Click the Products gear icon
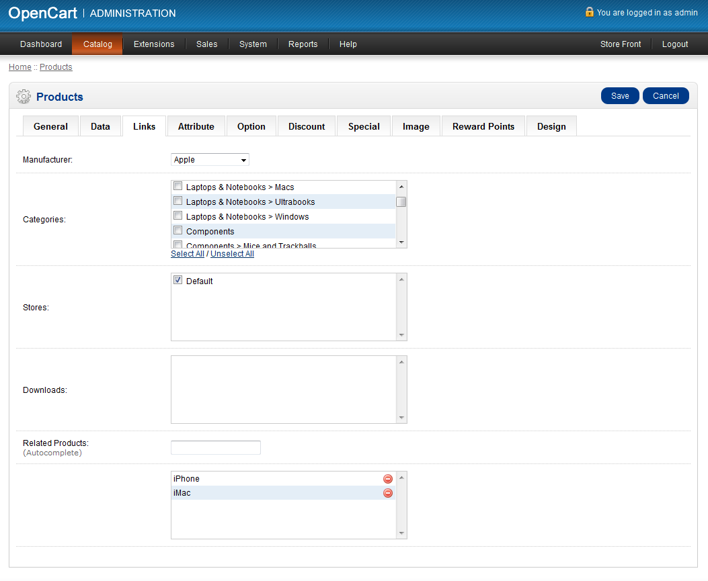The image size is (708, 581). pyautogui.click(x=24, y=97)
